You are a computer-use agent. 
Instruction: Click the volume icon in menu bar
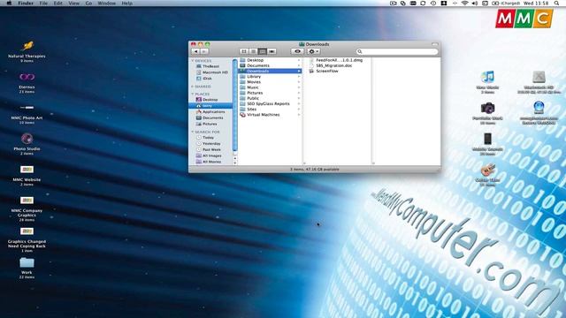pos(475,3)
